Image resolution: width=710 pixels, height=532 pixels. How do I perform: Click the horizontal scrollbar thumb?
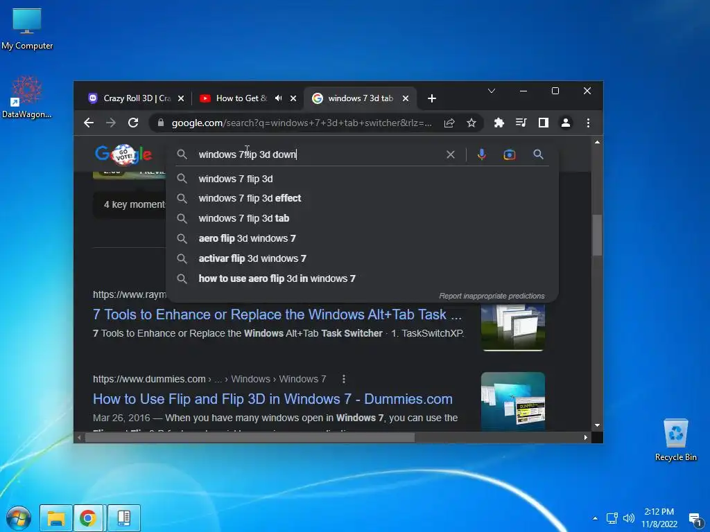click(x=250, y=438)
